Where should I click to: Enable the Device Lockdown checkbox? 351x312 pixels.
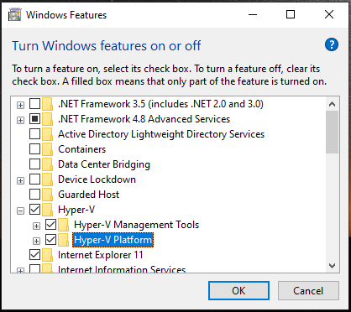34,179
